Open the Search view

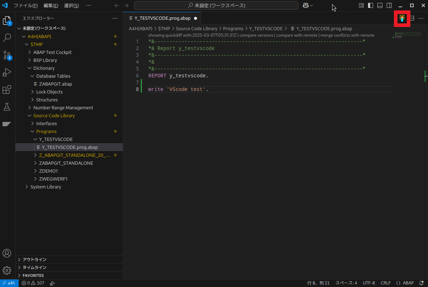point(7,37)
